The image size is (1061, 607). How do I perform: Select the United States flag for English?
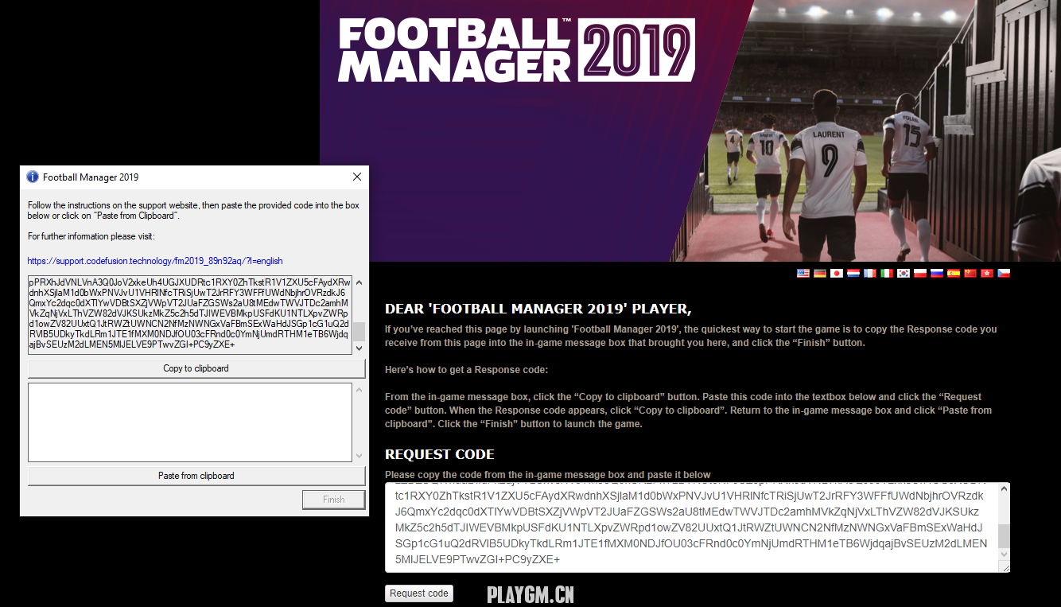click(x=803, y=274)
